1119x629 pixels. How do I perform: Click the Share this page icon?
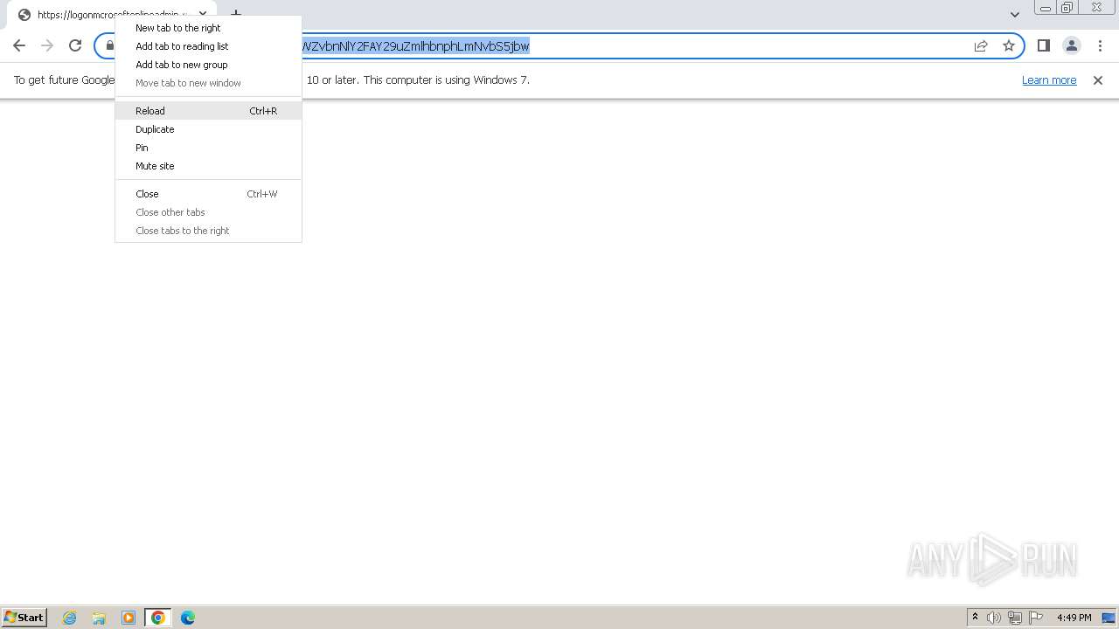pos(981,45)
